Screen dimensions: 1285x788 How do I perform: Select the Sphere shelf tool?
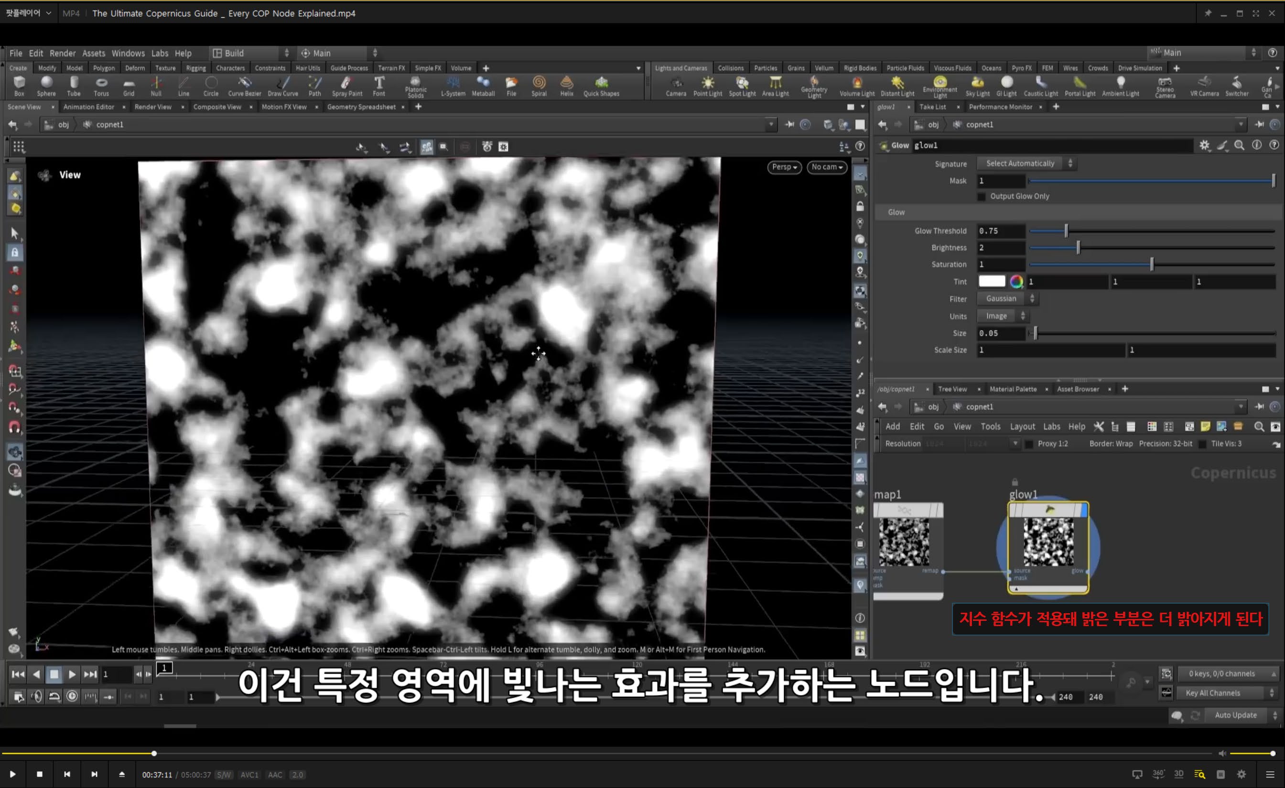46,86
